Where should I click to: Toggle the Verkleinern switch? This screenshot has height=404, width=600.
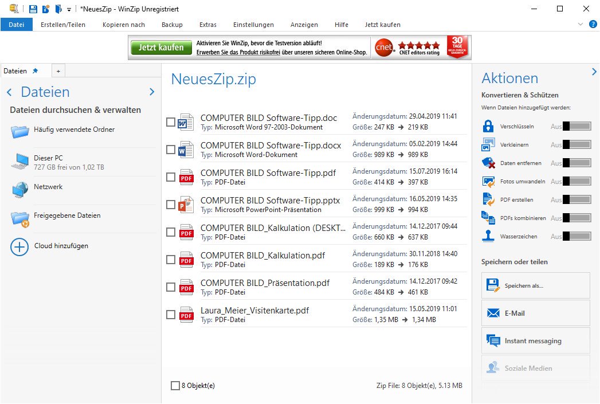click(x=577, y=144)
